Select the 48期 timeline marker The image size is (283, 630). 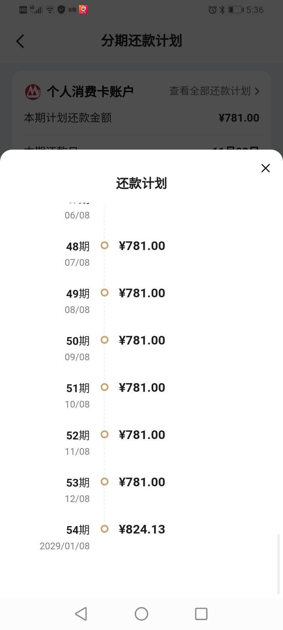(x=105, y=246)
